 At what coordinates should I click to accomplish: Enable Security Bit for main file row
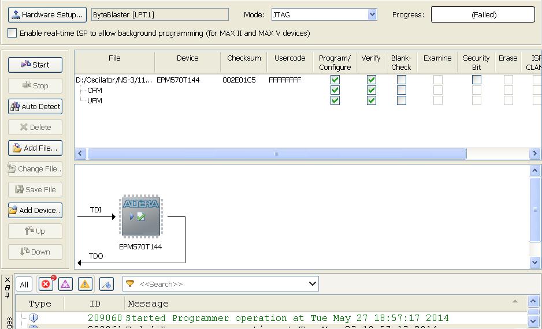[x=477, y=80]
